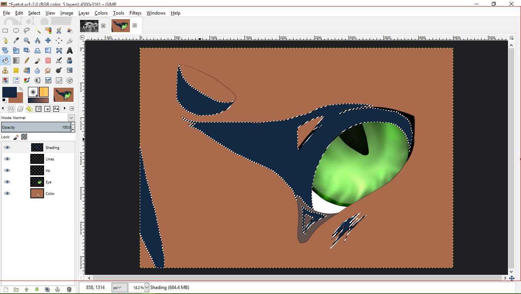The image size is (521, 294).
Task: Pick the Measure compass tool
Action: click(38, 41)
